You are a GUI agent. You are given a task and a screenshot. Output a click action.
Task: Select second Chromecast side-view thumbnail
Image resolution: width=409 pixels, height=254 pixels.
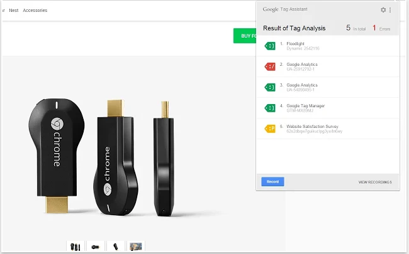coord(96,246)
